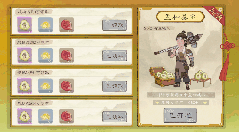Viewport: 239px width, 132px height.
Task: Click the 已领取 button for scale 3
Action: [x=115, y=86]
